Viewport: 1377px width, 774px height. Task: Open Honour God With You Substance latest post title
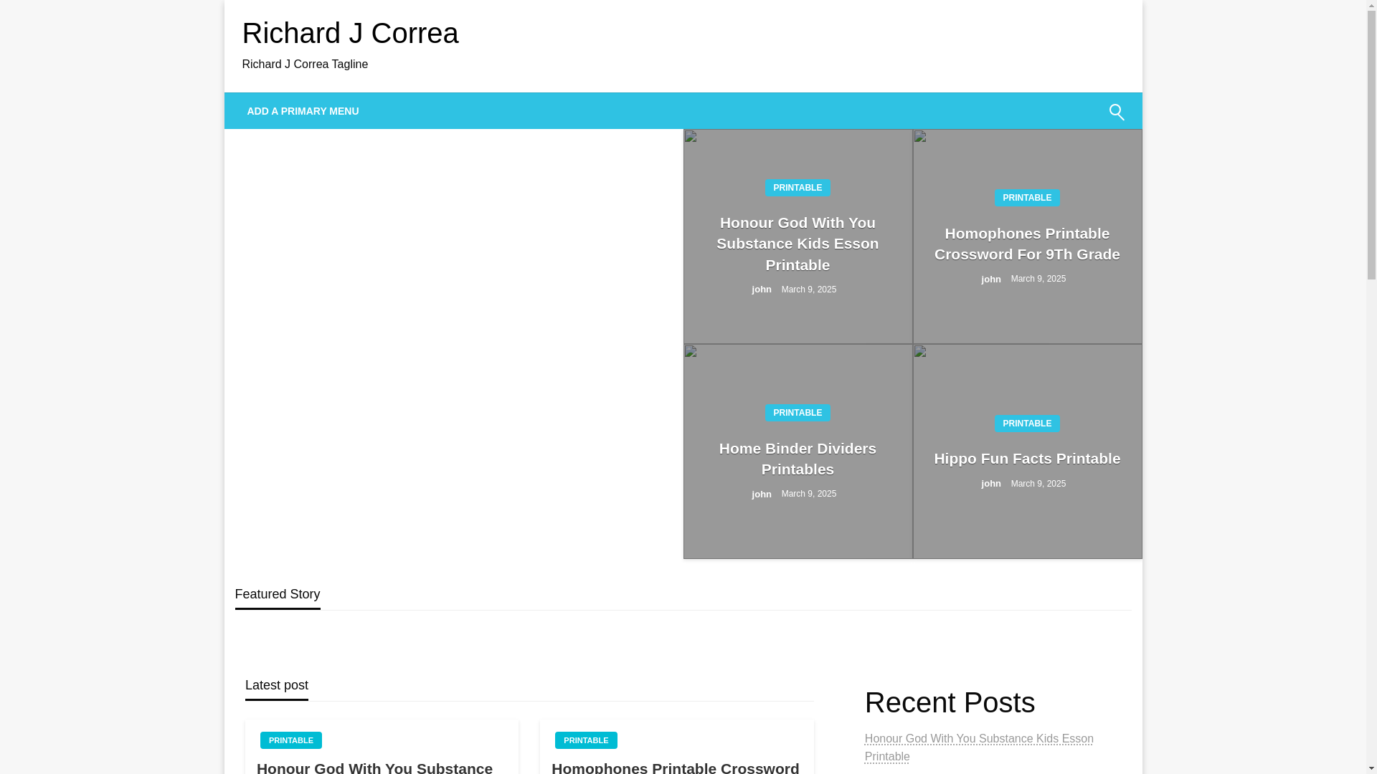click(374, 767)
